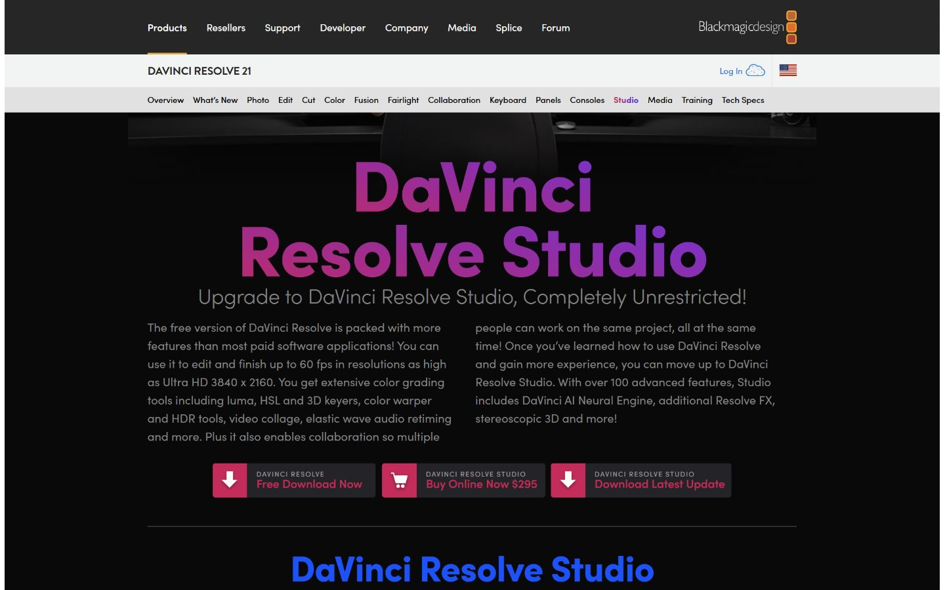Screen dimensions: 945x590
Task: Open the Splice link
Action: pyautogui.click(x=509, y=28)
